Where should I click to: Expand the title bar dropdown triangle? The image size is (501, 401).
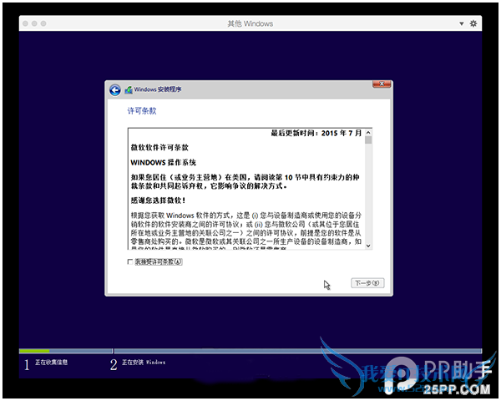[x=462, y=23]
